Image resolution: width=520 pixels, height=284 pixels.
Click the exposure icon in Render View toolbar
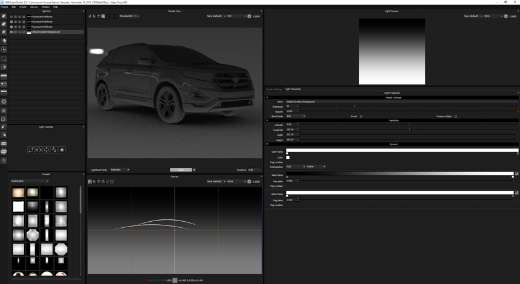click(249, 16)
